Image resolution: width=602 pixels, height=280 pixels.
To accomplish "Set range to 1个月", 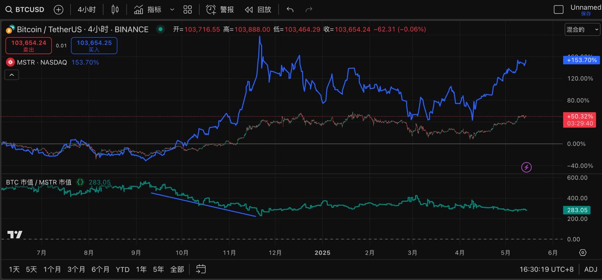I will (53, 269).
